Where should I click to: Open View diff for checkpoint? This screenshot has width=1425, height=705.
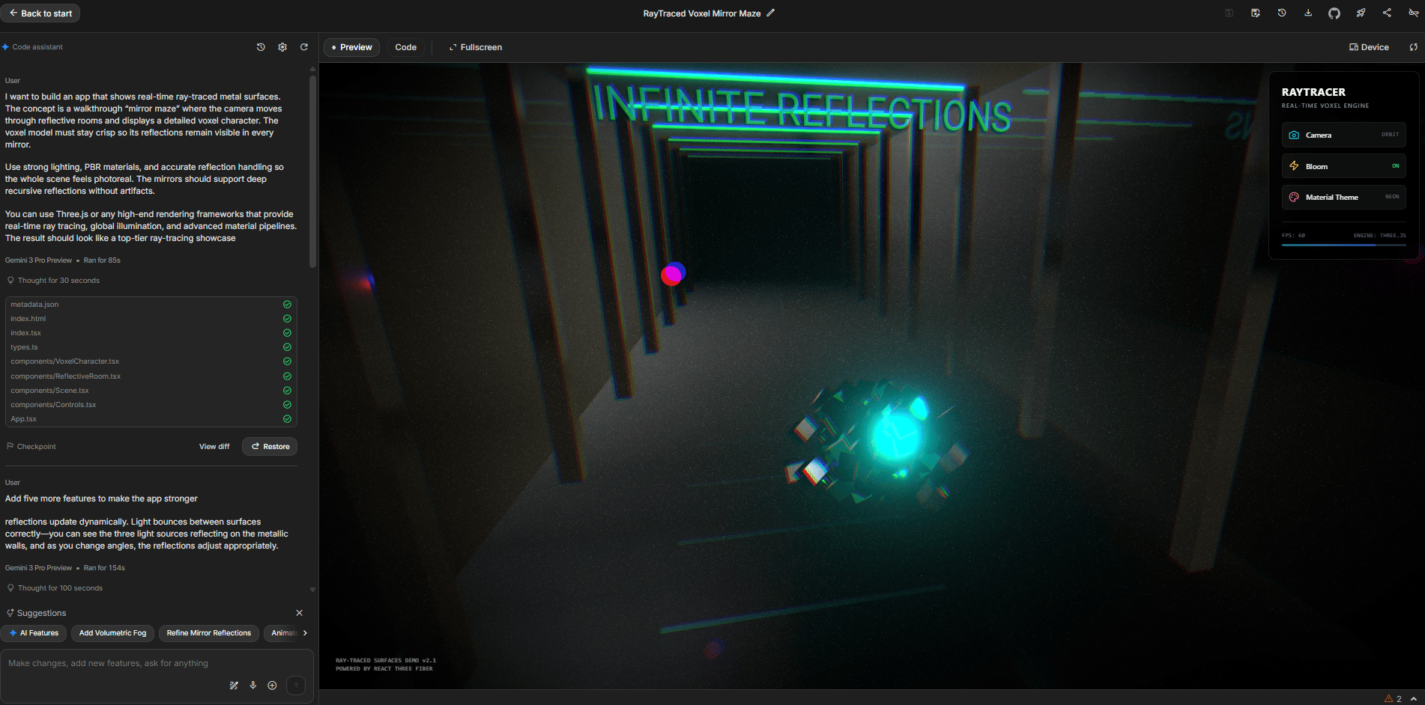(x=214, y=447)
